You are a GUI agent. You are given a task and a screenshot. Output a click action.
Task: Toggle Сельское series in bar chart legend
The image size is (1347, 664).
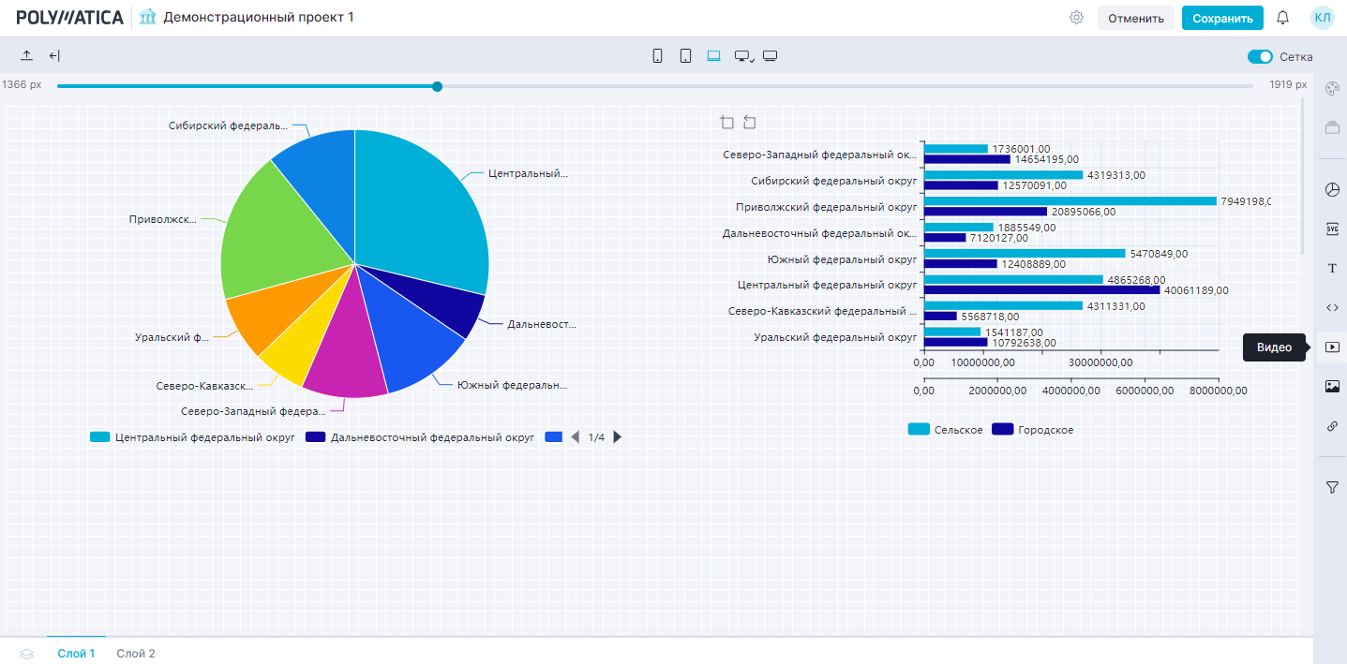click(x=945, y=430)
